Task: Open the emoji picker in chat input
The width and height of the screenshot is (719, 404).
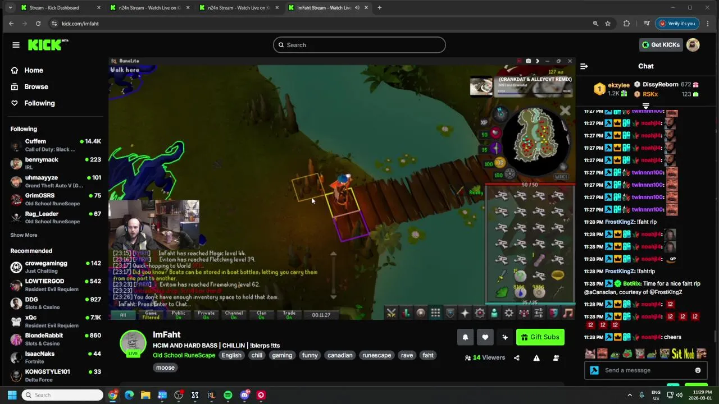Action: [698, 370]
